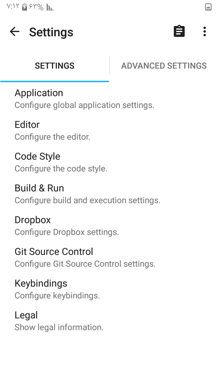218x387 pixels.
Task: Tap the battery icon in status bar
Action: tap(25, 7)
